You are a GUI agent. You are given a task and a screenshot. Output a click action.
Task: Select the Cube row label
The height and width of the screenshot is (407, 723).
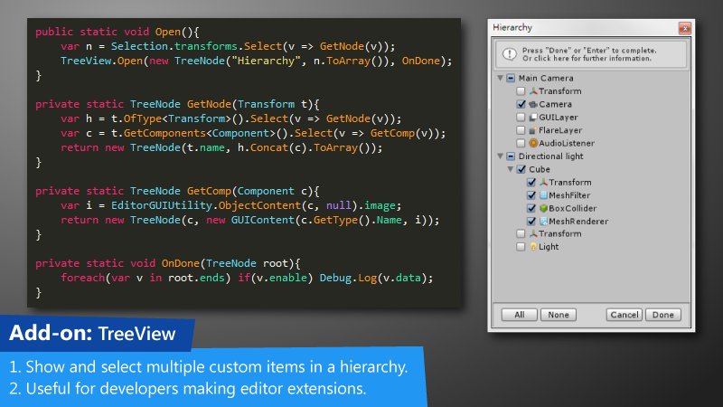coord(540,169)
